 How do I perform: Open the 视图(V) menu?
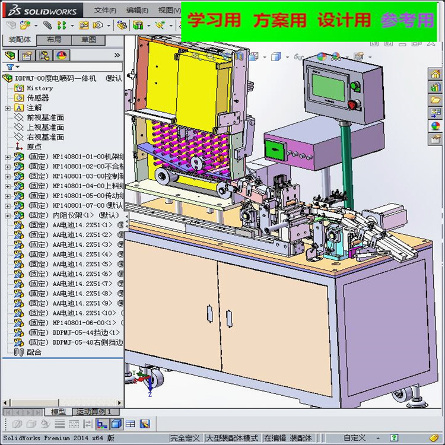coord(170,10)
